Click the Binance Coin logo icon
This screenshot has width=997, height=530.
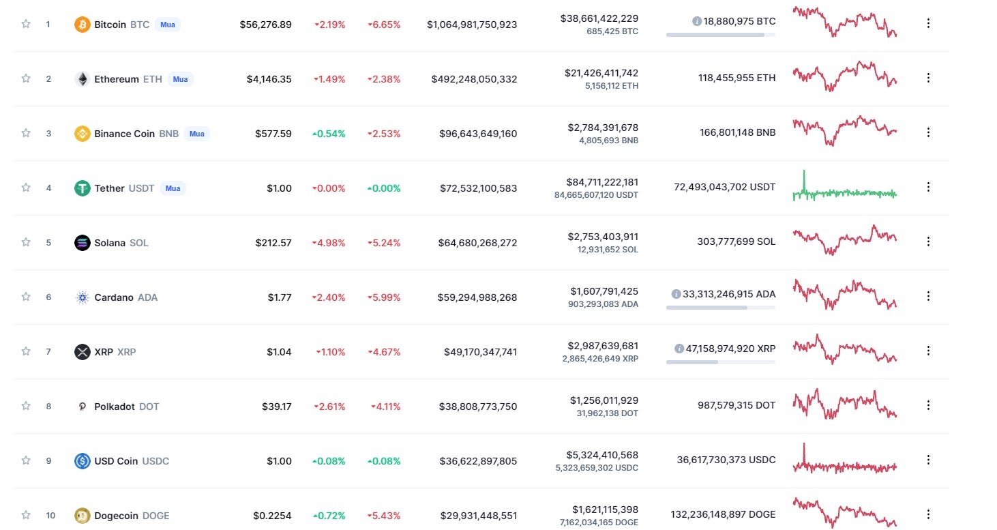pos(82,134)
